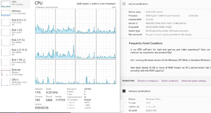Click the 3466 threads value
The width and height of the screenshot is (211, 113).
[x=49, y=100]
